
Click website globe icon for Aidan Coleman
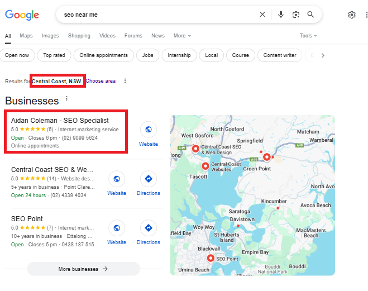149,130
